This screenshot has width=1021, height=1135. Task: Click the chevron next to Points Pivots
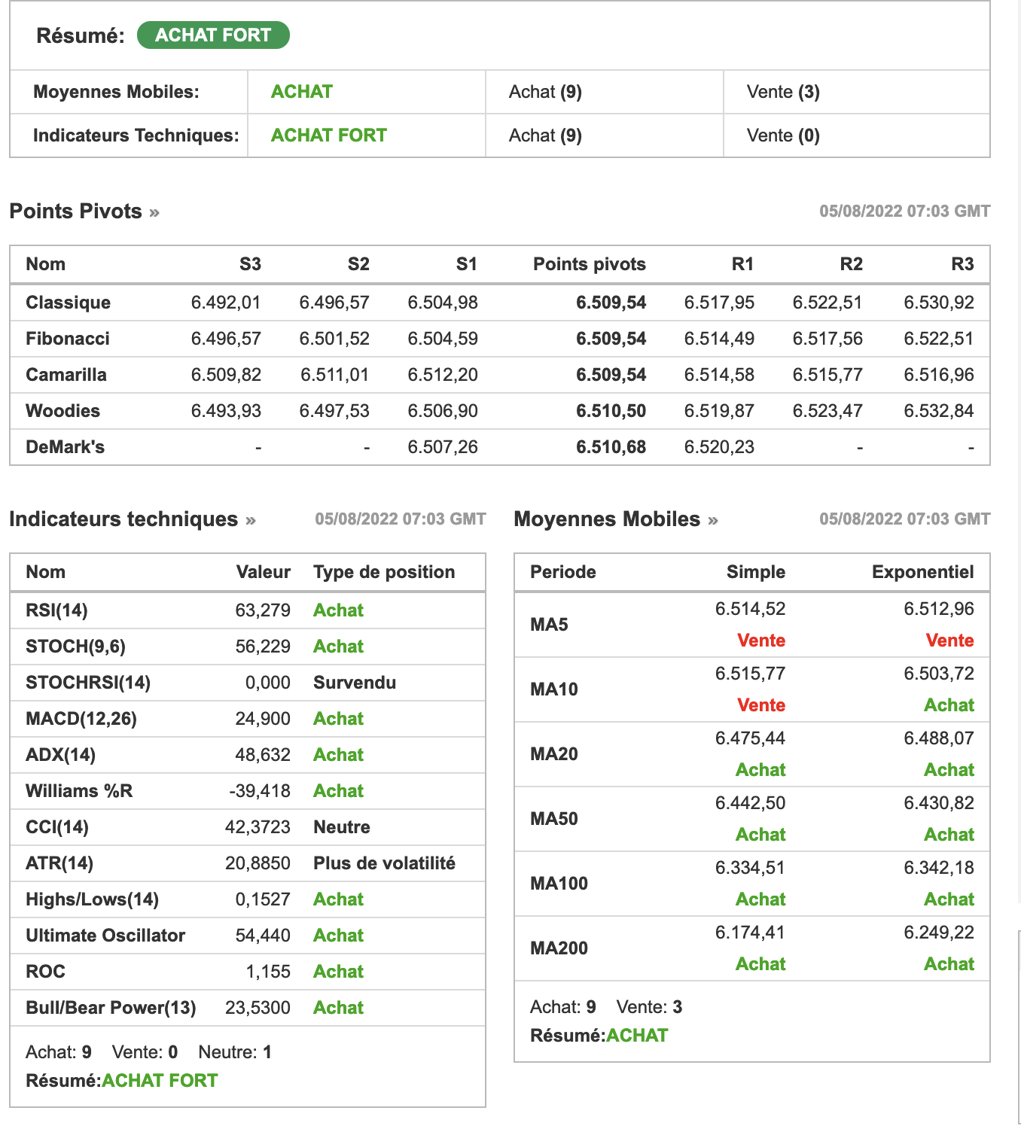tap(154, 213)
